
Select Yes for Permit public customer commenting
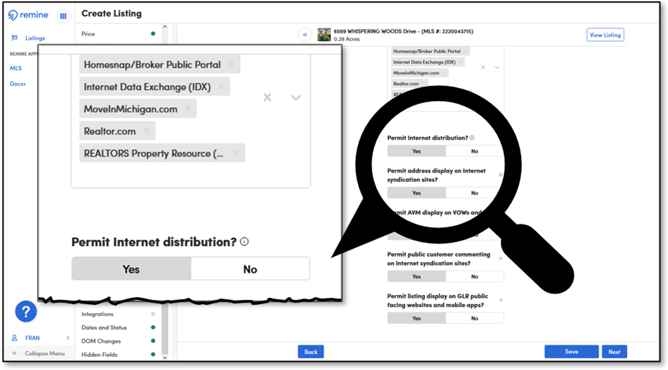pyautogui.click(x=416, y=276)
